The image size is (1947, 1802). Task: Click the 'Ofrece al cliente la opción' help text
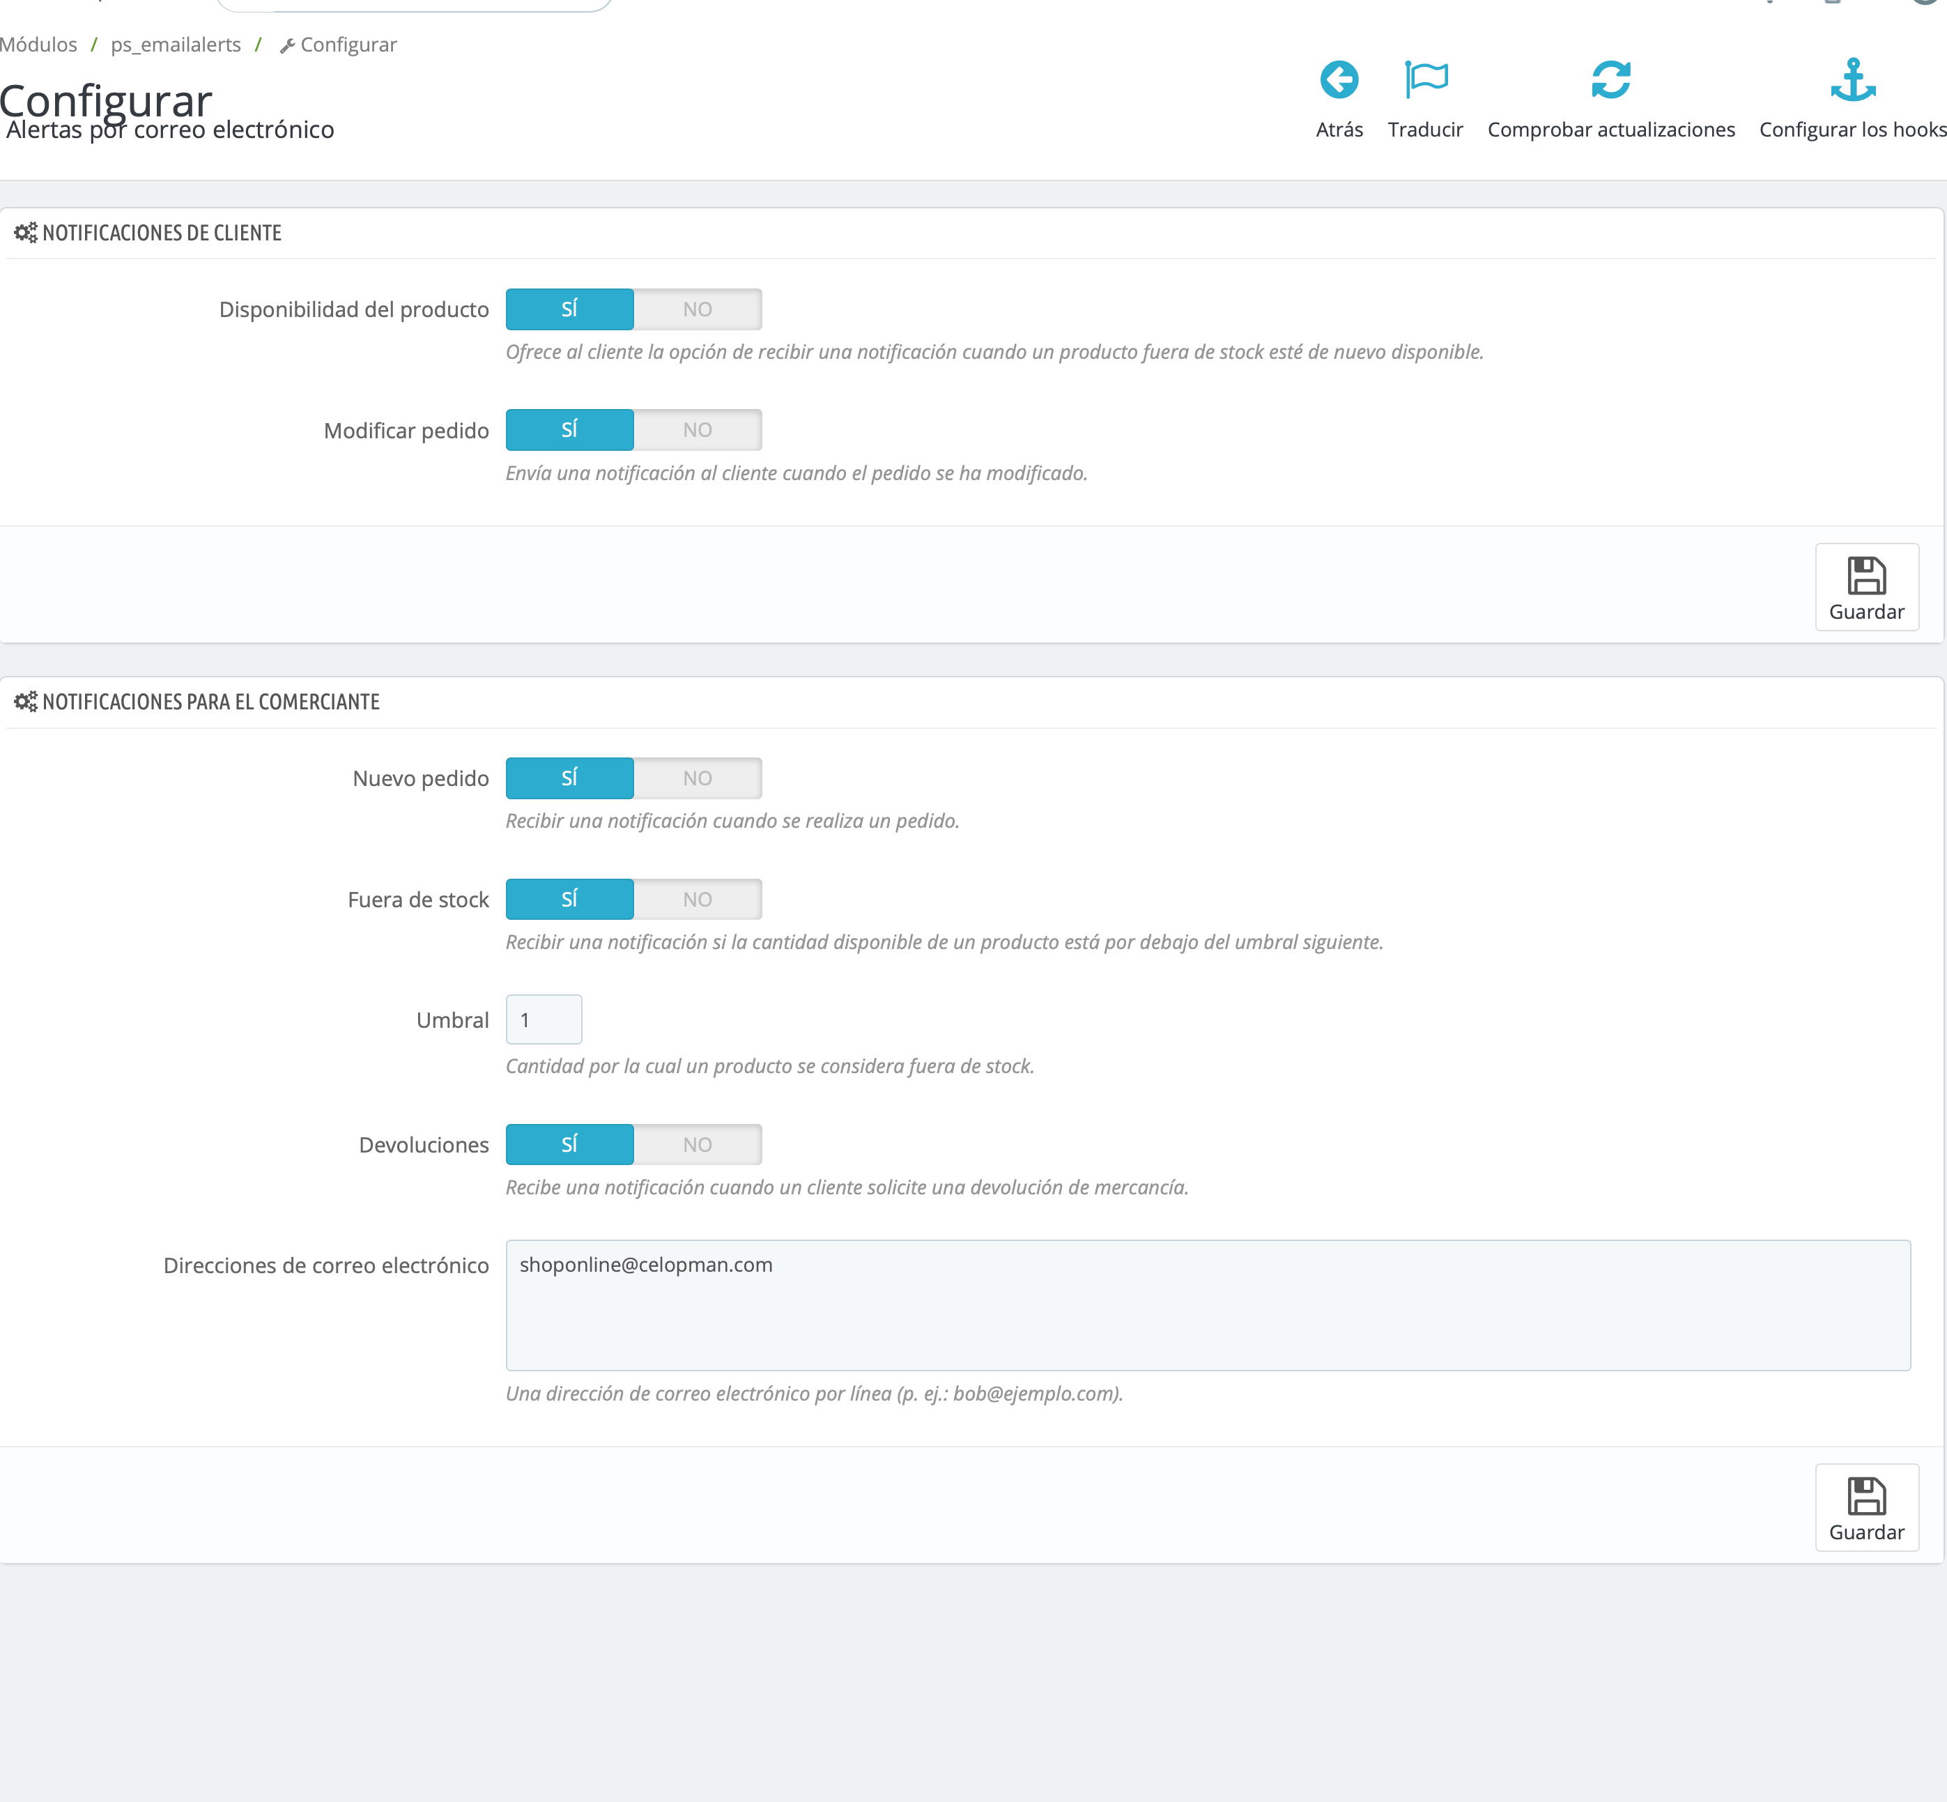[x=994, y=352]
